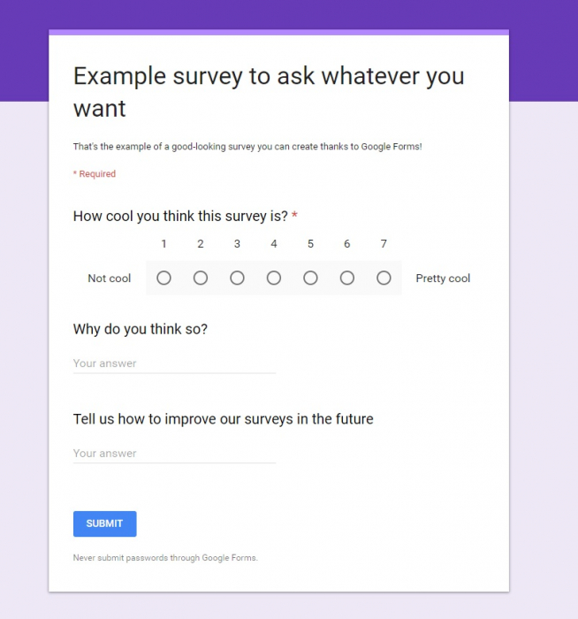
Task: Click the SUBMIT button
Action: click(x=105, y=523)
